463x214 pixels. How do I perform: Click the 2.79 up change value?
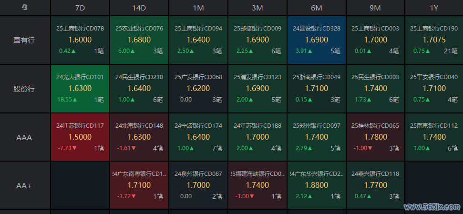pyautogui.click(x=304, y=148)
